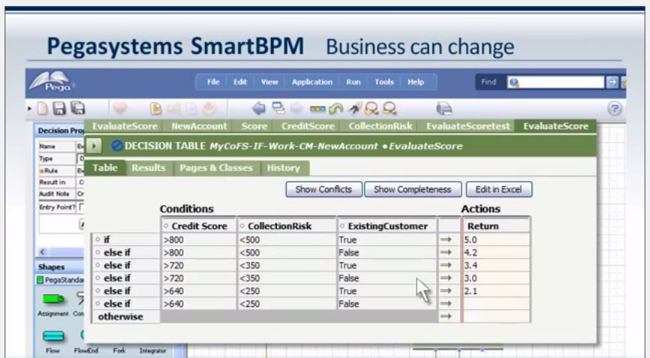Select the Table tab
The image size is (650, 358).
click(105, 168)
